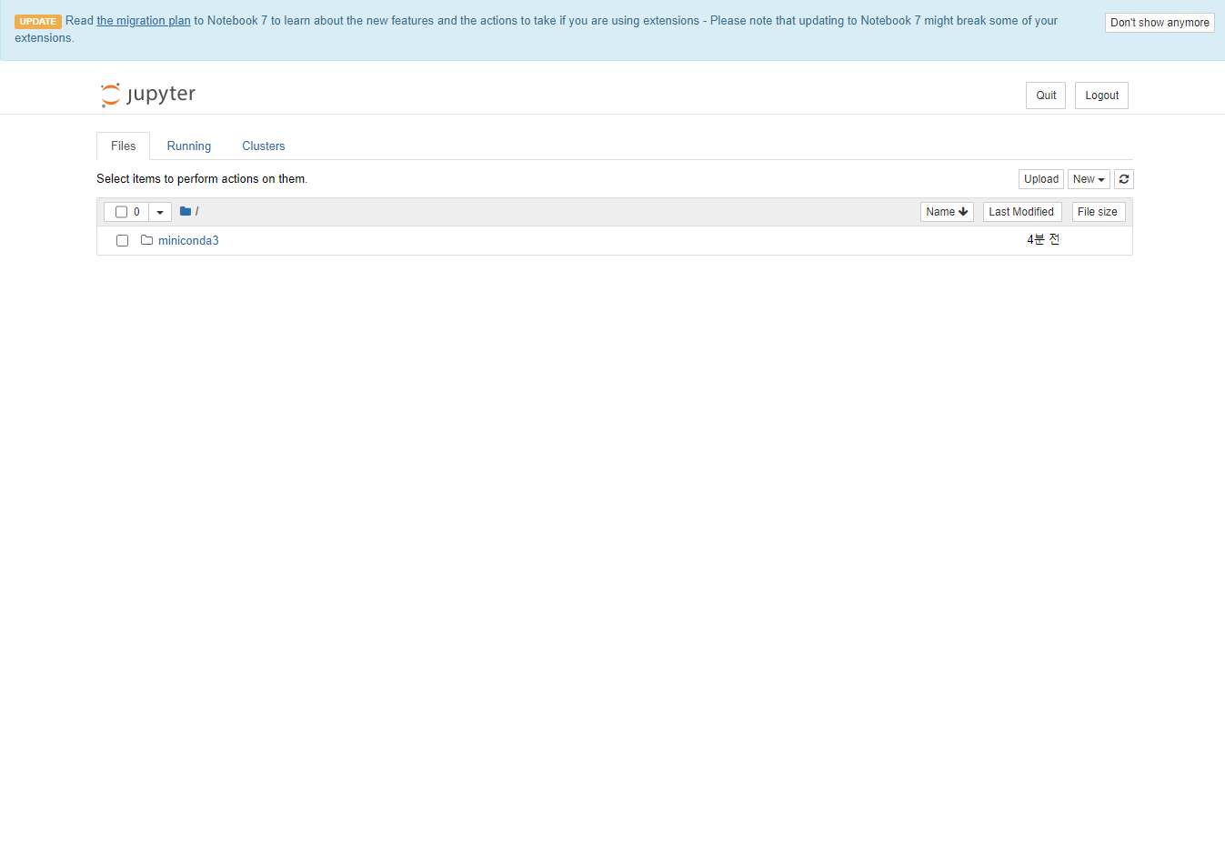Toggle the select-all items checkbox
This screenshot has width=1225, height=845.
click(121, 212)
